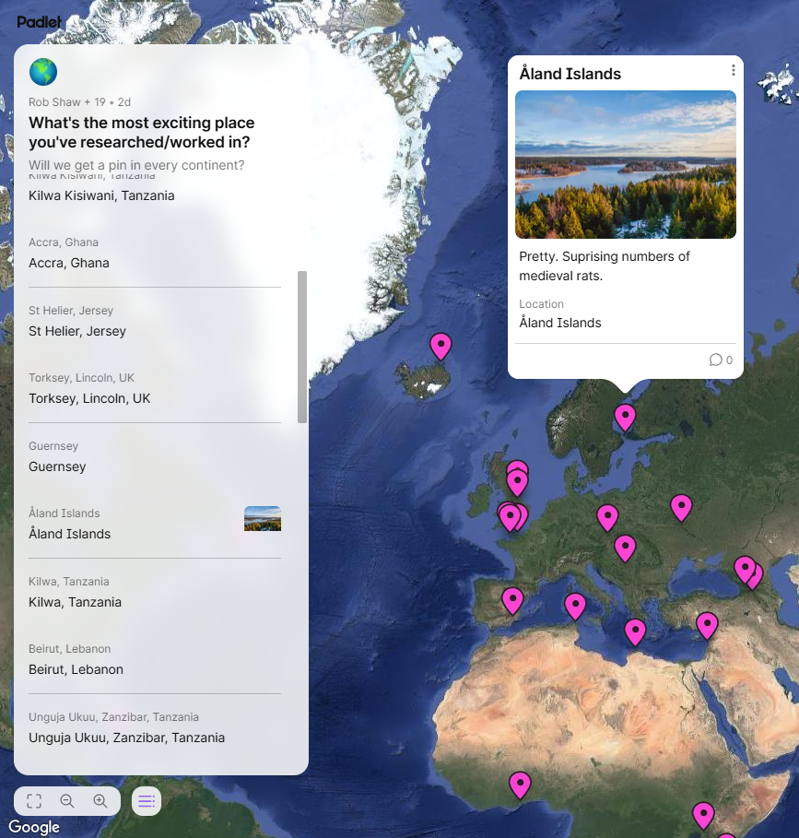This screenshot has height=838, width=799.
Task: Open the Accra, Ghana list entry
Action: (x=69, y=263)
